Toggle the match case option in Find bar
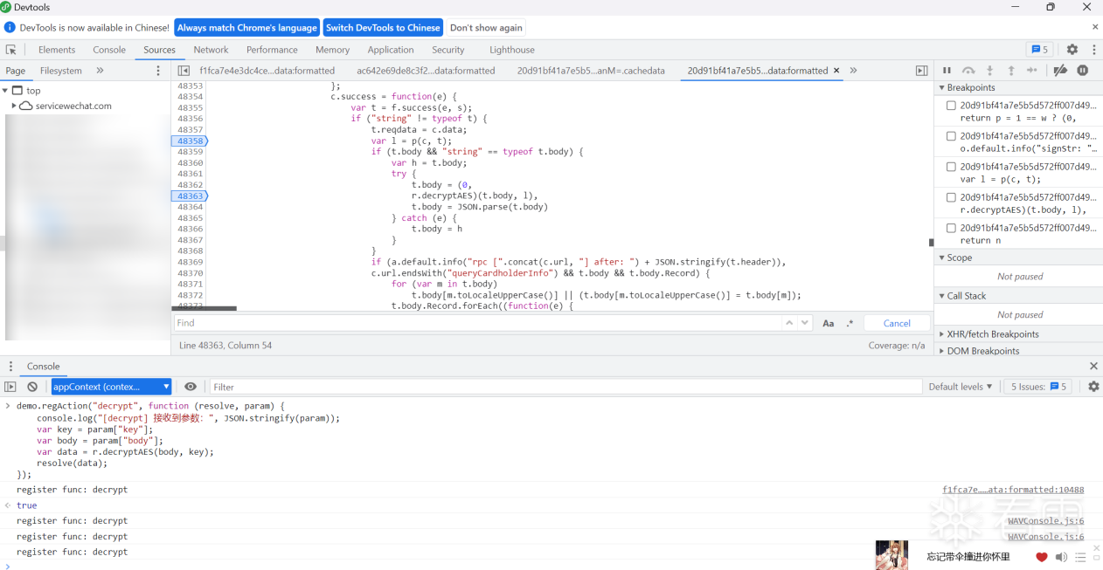 tap(829, 323)
